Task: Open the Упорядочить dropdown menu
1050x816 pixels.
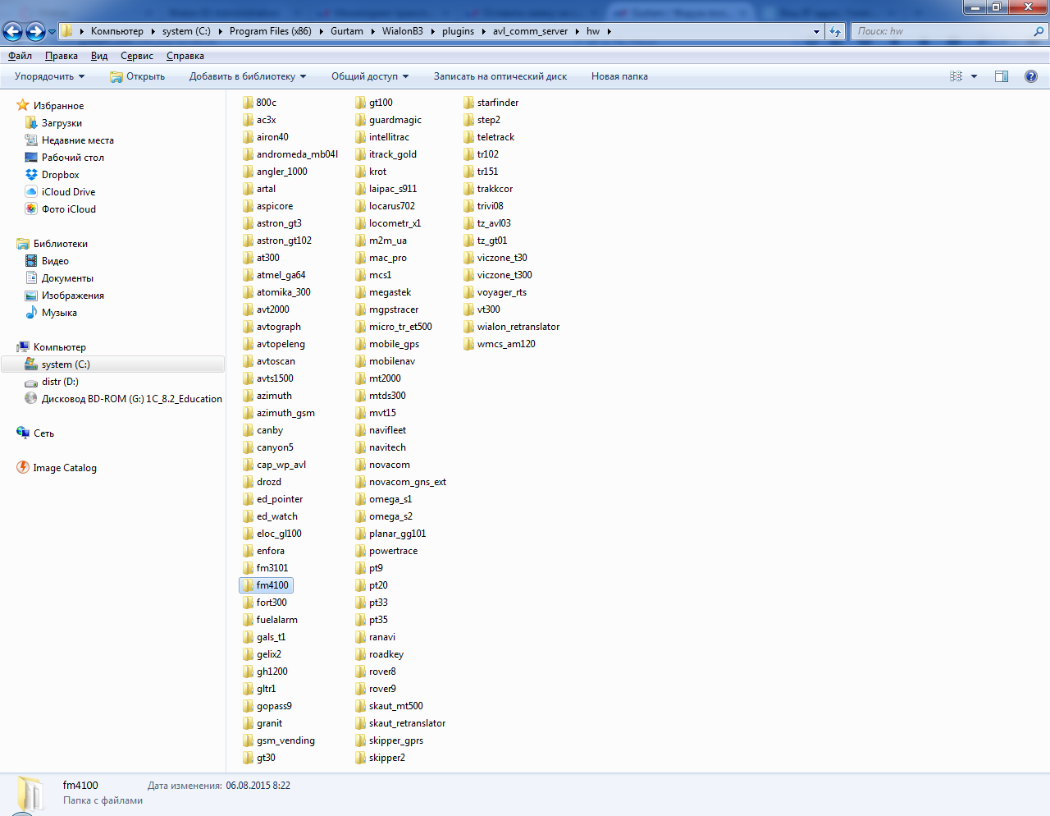Action: (x=49, y=76)
